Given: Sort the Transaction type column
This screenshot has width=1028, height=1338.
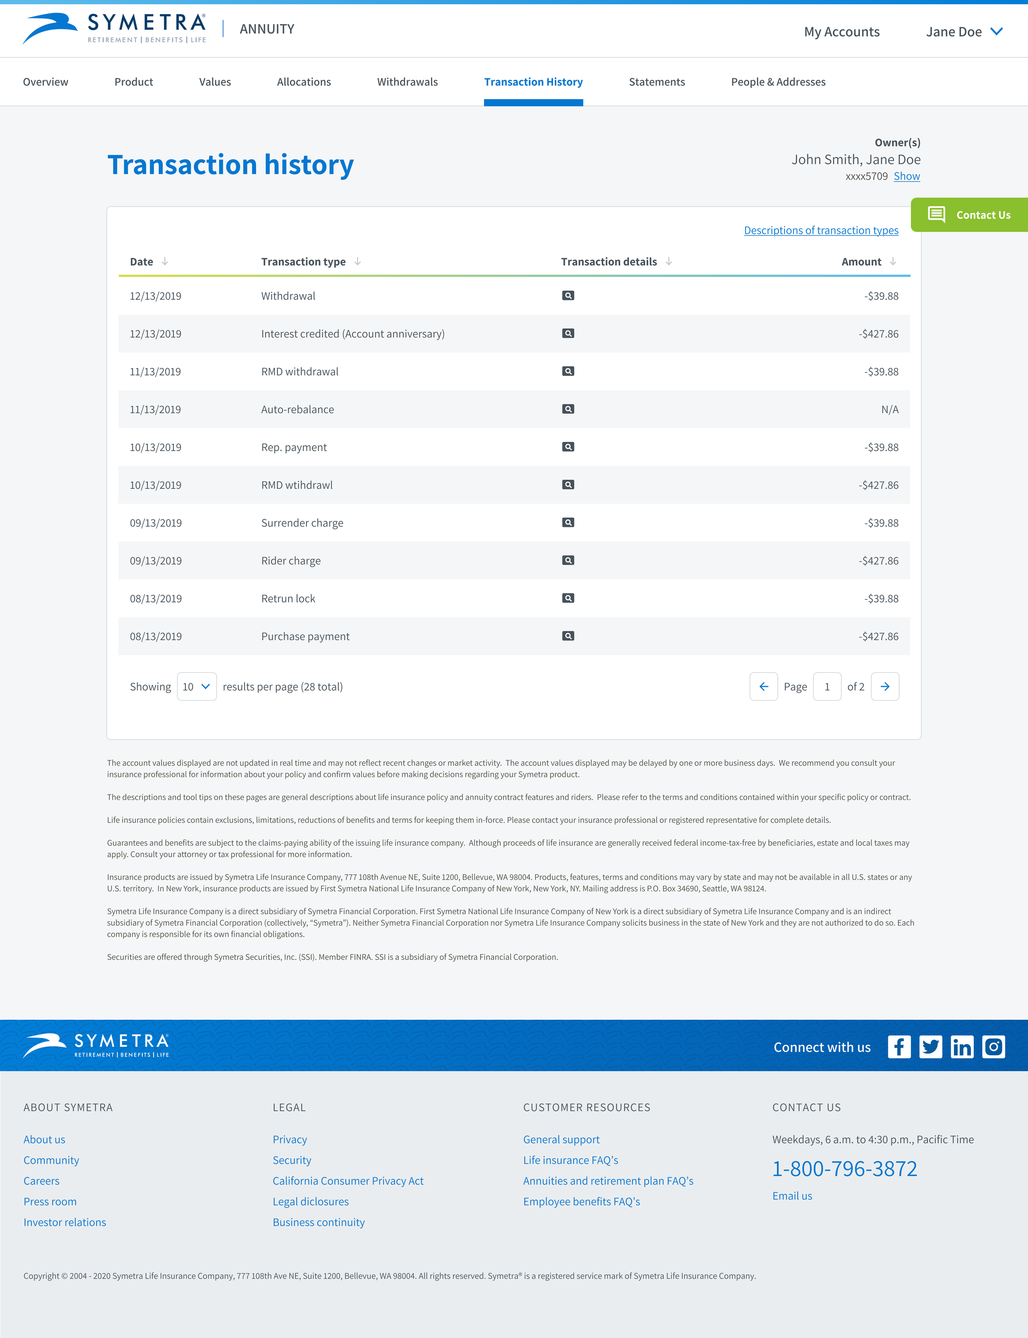Looking at the screenshot, I should coord(357,261).
